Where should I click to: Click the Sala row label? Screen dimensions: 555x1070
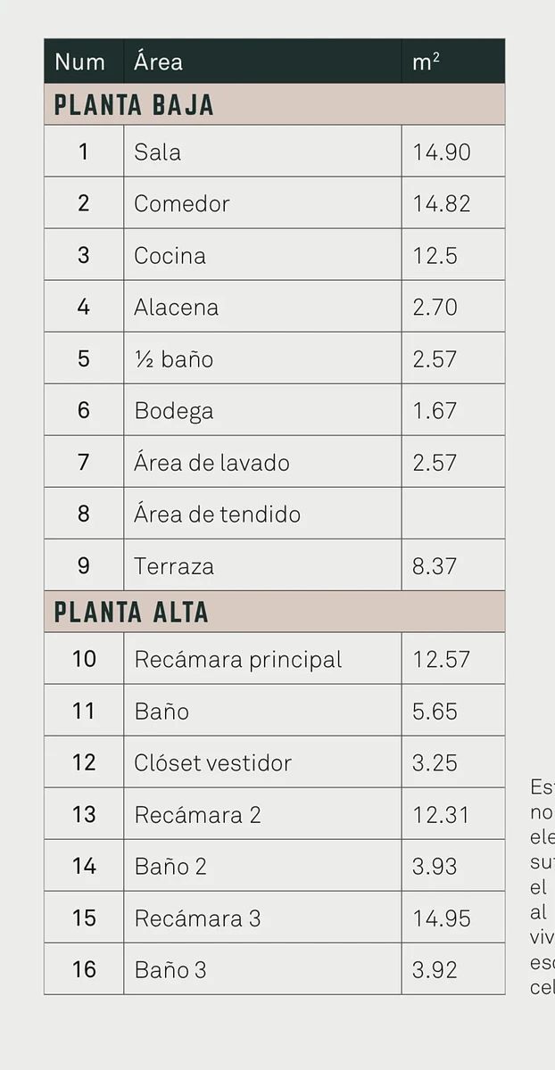click(157, 152)
